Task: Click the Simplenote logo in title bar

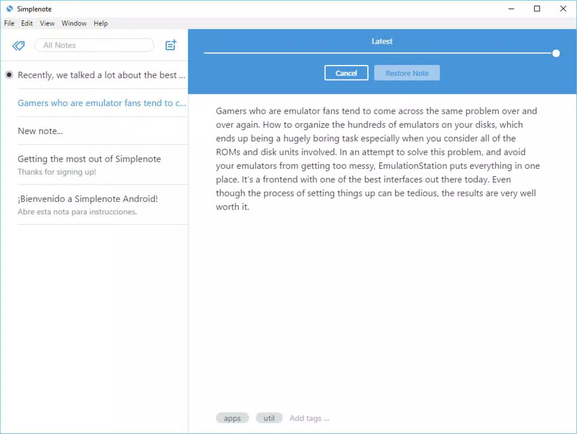Action: (x=10, y=9)
